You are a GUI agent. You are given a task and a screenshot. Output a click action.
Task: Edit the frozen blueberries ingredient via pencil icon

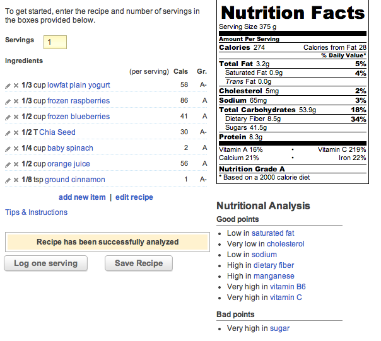coord(8,117)
